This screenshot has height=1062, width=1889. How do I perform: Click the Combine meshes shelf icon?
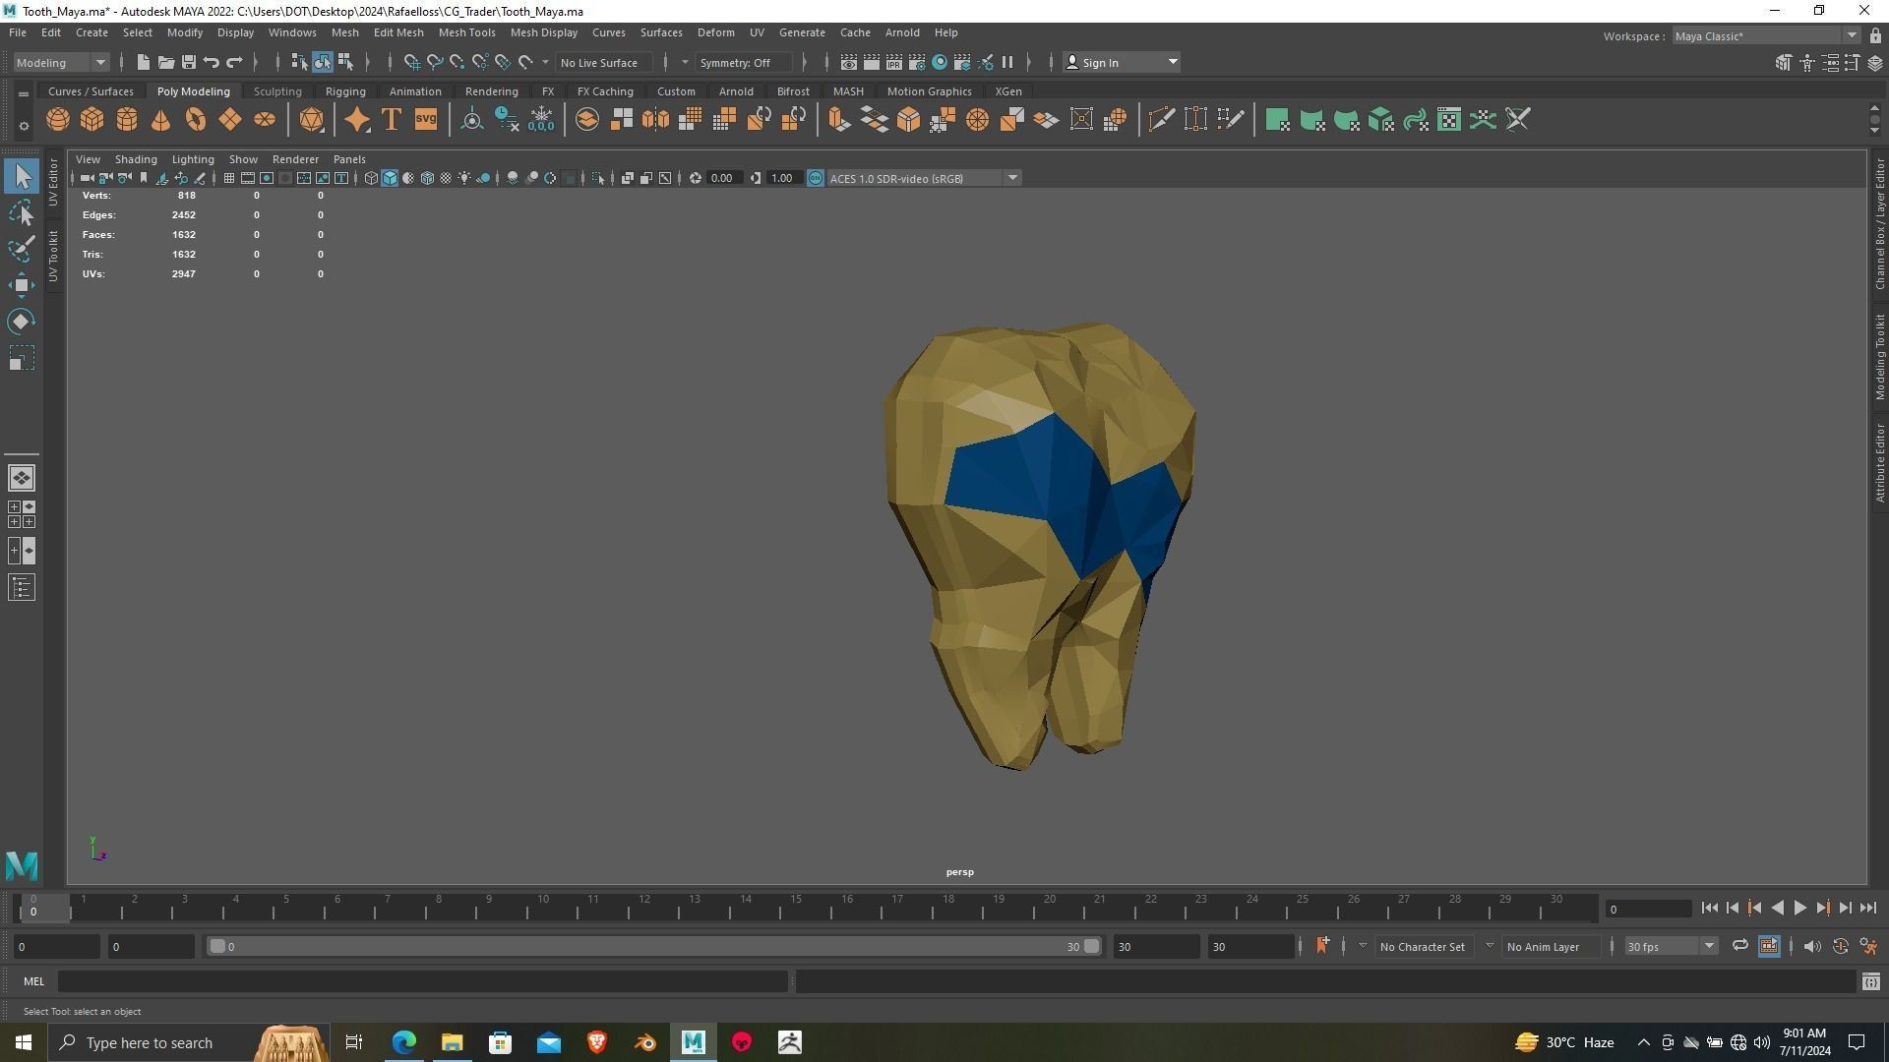pos(587,120)
